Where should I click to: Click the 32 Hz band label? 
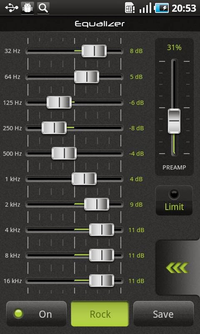12,51
